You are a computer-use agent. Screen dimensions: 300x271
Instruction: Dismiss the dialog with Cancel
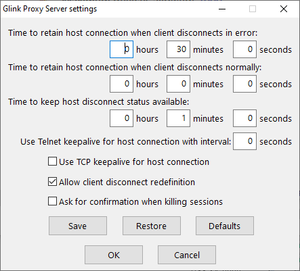187,255
